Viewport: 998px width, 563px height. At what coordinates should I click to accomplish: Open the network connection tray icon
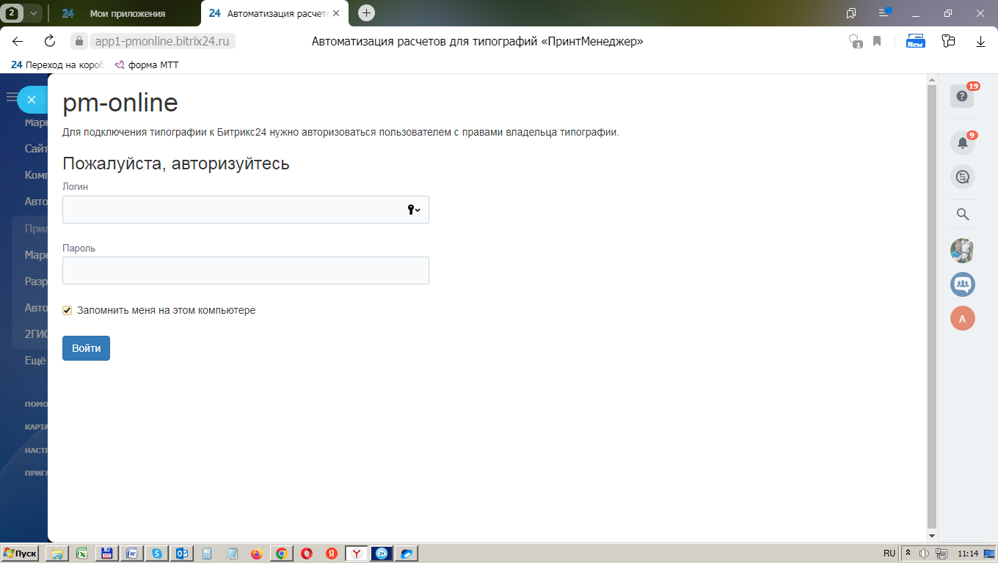point(941,553)
